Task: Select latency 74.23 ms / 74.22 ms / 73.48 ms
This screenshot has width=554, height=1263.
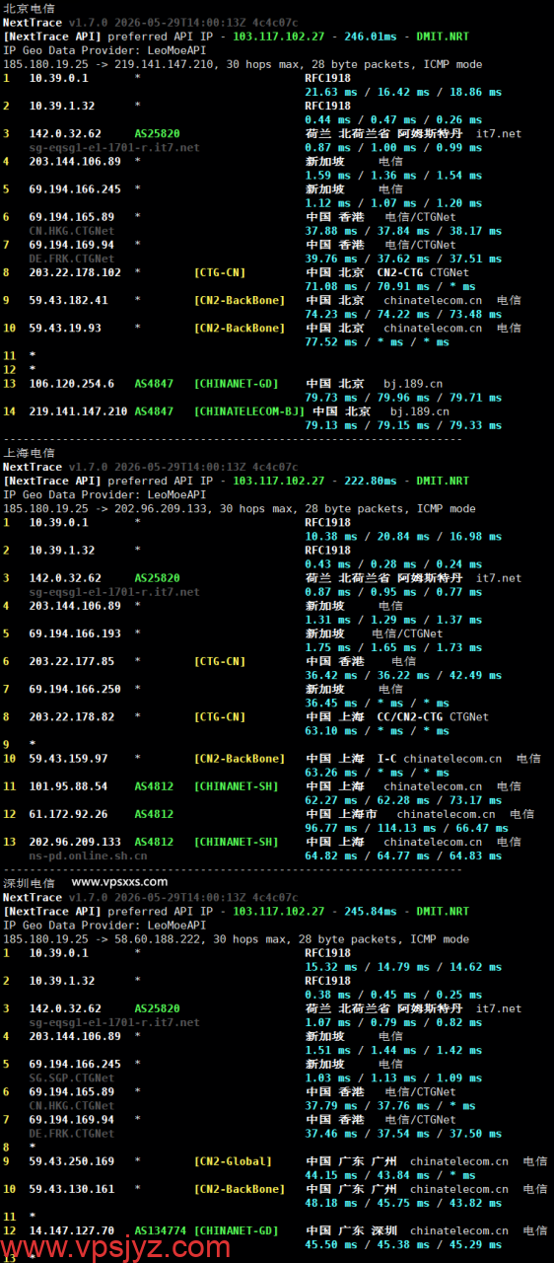Action: pos(403,314)
